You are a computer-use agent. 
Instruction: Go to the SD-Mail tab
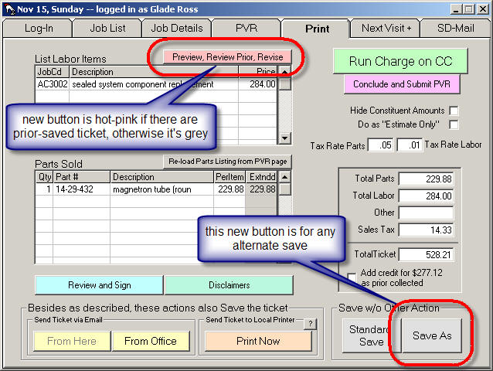point(455,29)
